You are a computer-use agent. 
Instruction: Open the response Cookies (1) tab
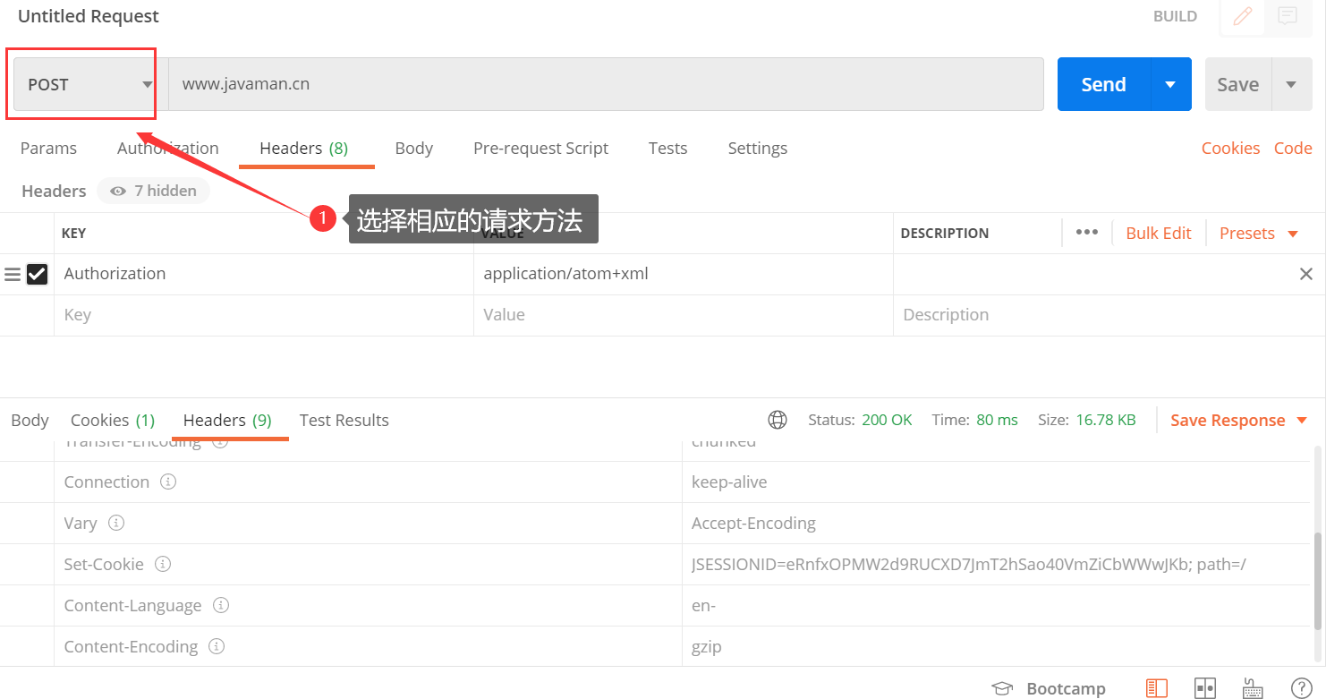113,421
